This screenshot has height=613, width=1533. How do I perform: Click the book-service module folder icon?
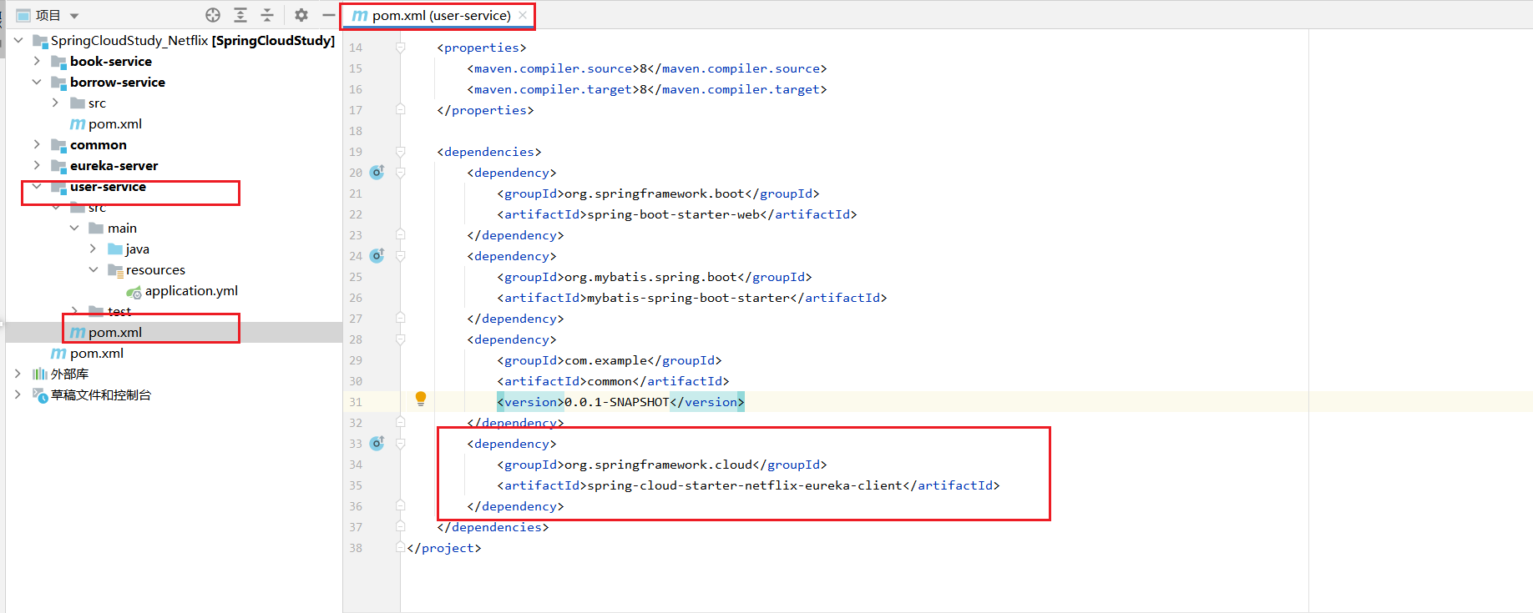point(58,61)
